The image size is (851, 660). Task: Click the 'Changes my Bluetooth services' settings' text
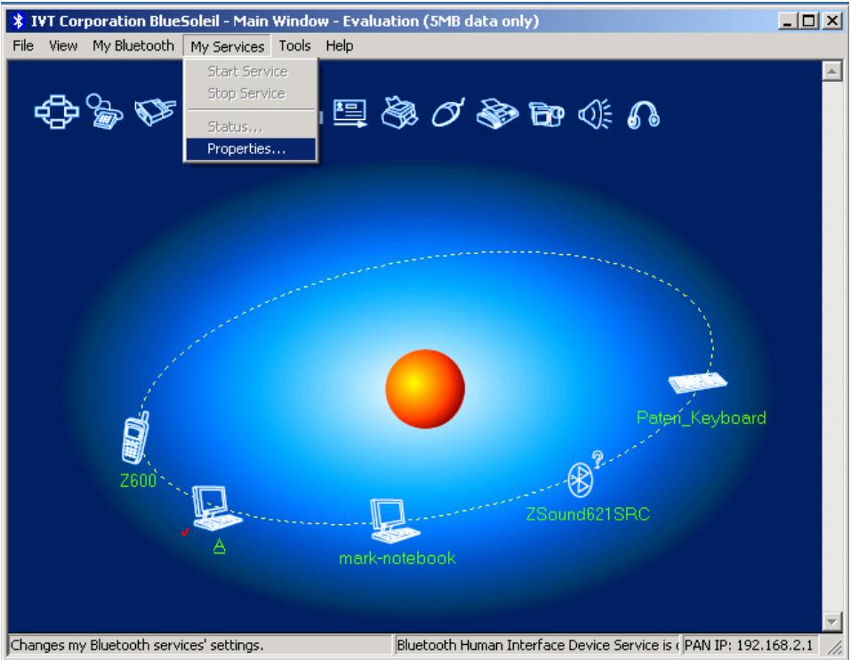(x=137, y=646)
